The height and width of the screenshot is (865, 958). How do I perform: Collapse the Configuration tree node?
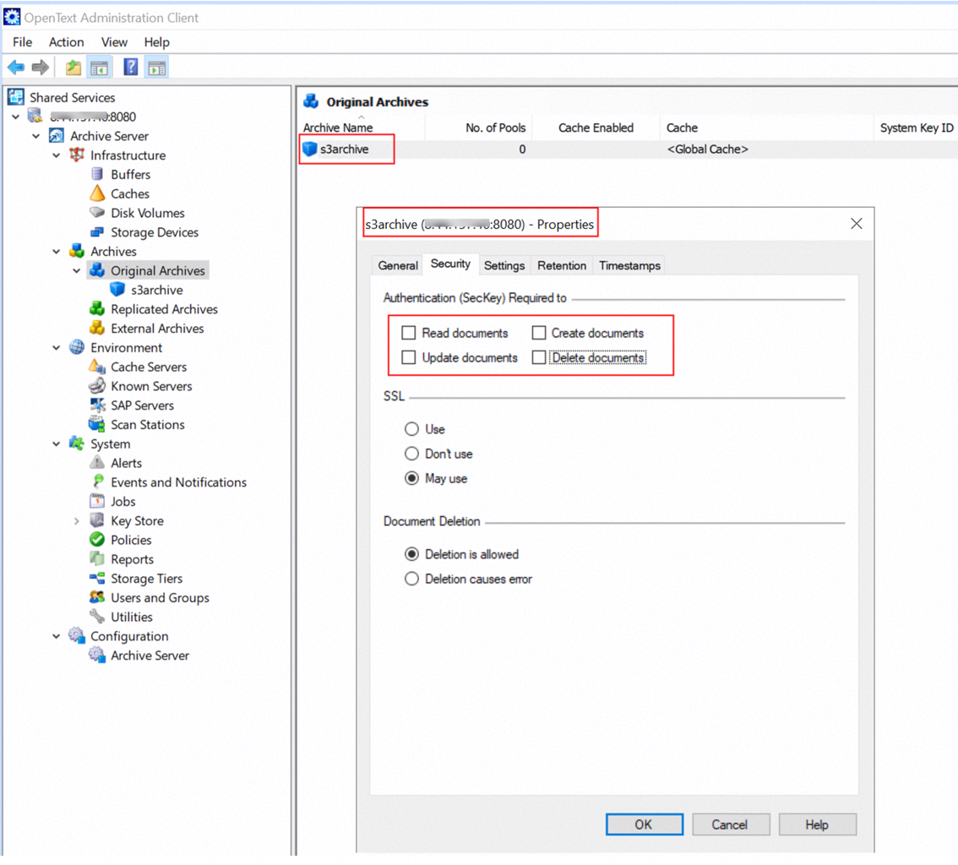point(57,636)
